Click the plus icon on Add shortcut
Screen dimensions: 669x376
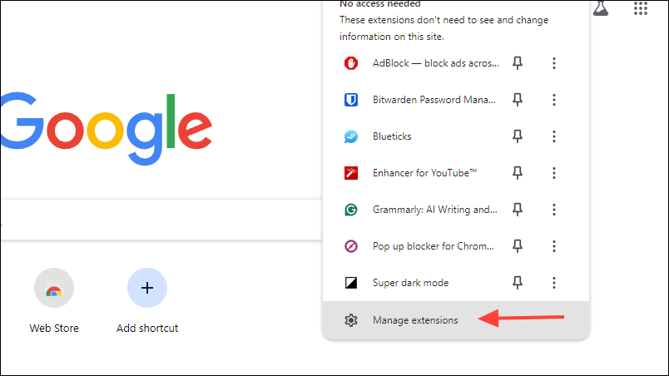click(x=147, y=288)
